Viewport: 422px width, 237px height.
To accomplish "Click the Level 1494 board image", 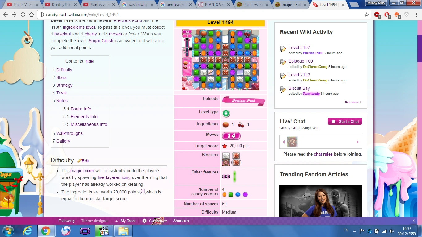I will [x=220, y=60].
